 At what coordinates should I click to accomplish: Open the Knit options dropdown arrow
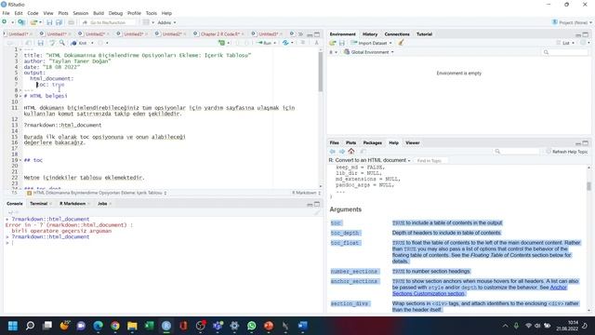92,43
